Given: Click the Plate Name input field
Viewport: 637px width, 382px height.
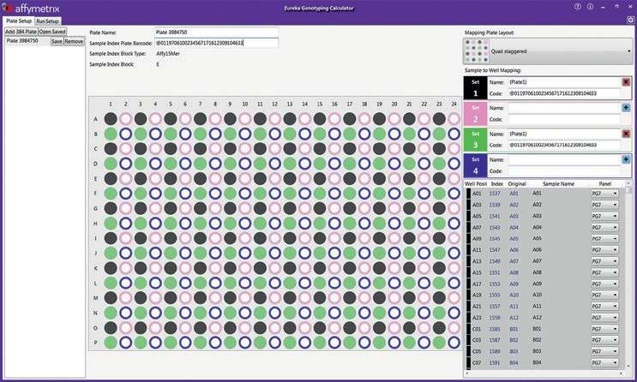Looking at the screenshot, I should pyautogui.click(x=217, y=32).
